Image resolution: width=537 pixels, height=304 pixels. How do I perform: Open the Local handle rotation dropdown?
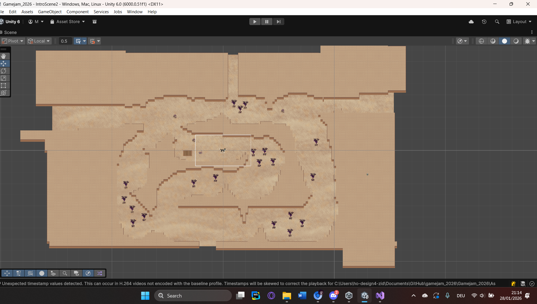39,41
